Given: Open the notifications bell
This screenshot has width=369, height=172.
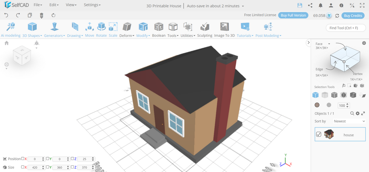Looking at the screenshot, I should (320, 5).
